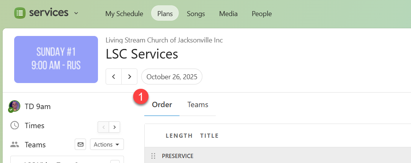Go to My Schedule

click(x=124, y=14)
